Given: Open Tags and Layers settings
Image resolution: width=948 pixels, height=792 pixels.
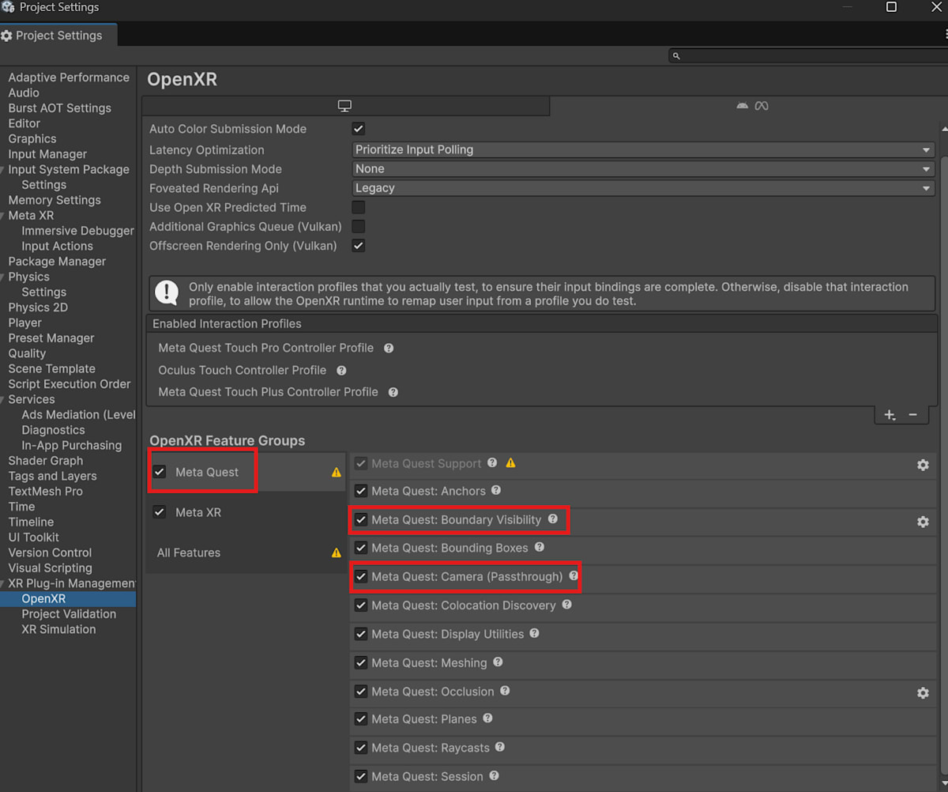Looking at the screenshot, I should click(x=52, y=476).
